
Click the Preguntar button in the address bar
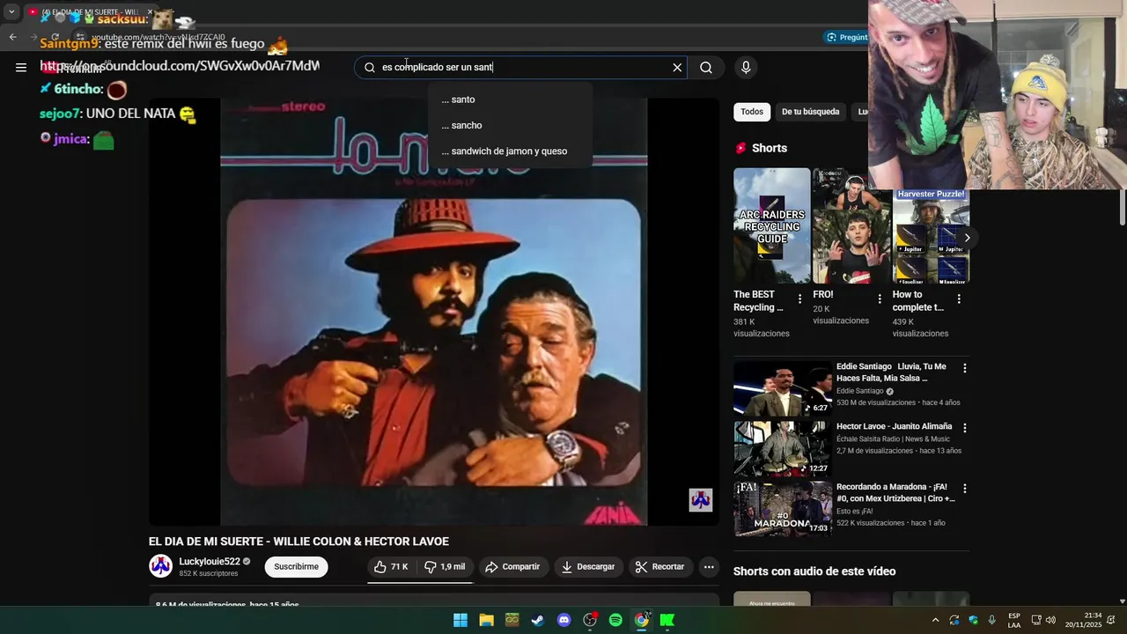point(847,37)
